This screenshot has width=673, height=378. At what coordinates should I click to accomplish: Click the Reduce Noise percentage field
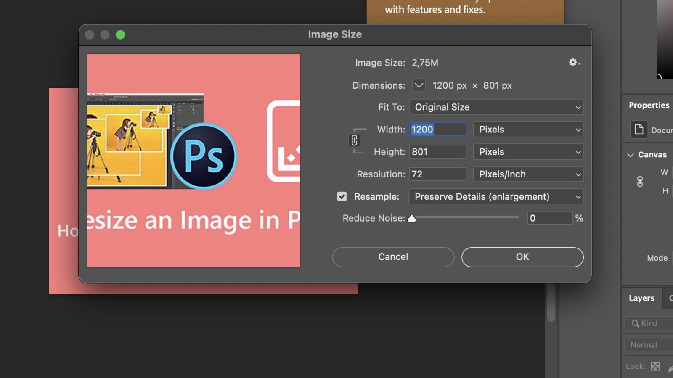click(x=550, y=218)
